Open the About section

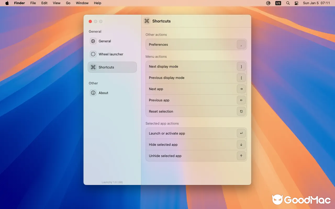tap(112, 93)
